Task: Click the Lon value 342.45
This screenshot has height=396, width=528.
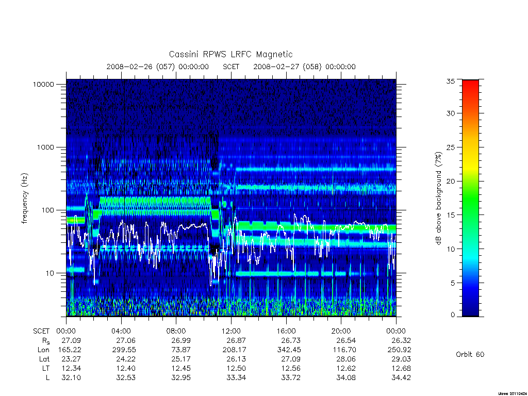Action: click(289, 350)
